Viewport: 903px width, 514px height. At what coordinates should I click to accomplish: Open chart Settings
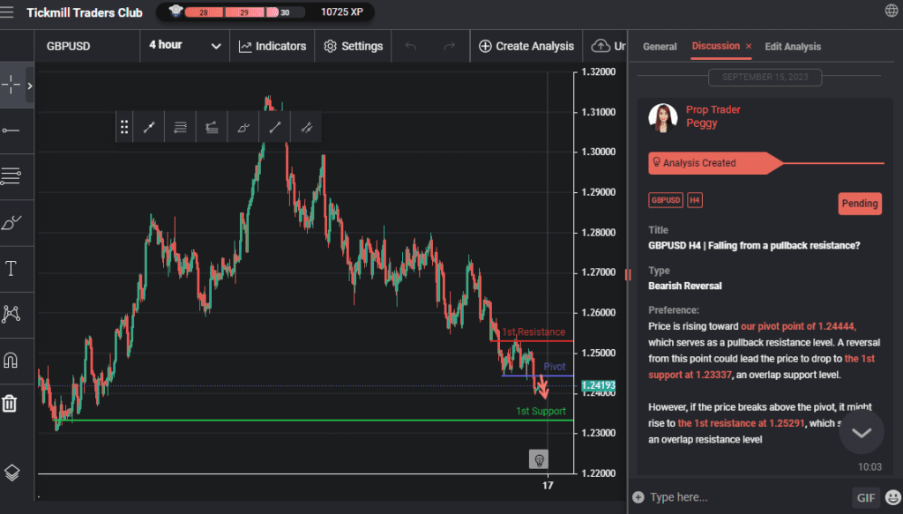[x=353, y=46]
